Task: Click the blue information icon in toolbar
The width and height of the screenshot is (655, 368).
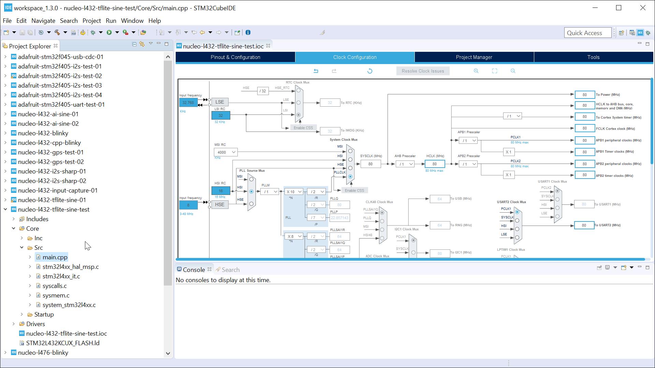Action: [x=248, y=33]
